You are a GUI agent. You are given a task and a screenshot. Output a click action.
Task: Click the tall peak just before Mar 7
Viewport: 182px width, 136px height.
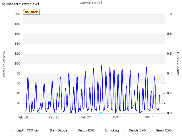(146, 67)
